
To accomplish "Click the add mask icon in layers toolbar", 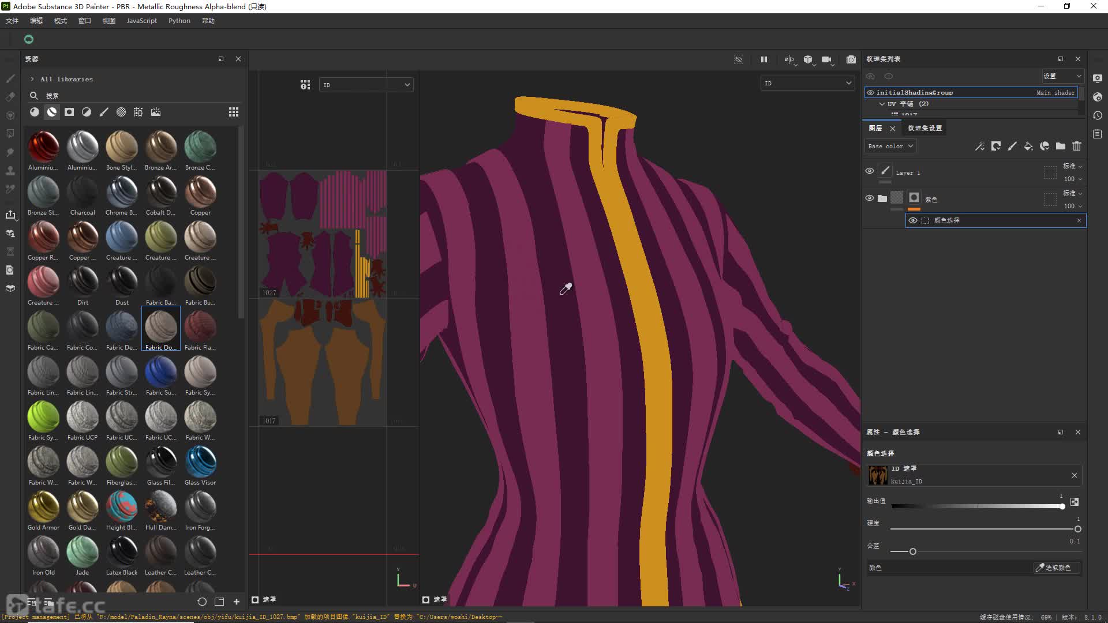I will pos(996,147).
